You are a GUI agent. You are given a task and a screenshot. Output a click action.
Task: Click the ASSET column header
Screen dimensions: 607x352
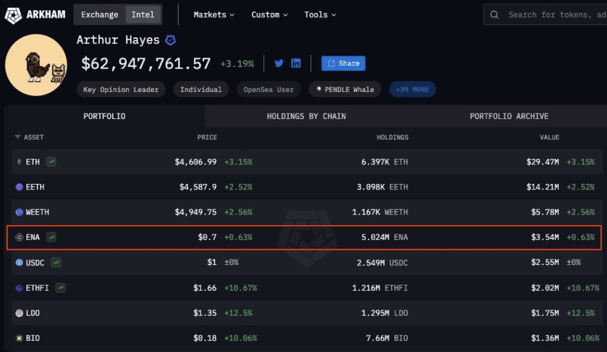[x=34, y=137]
